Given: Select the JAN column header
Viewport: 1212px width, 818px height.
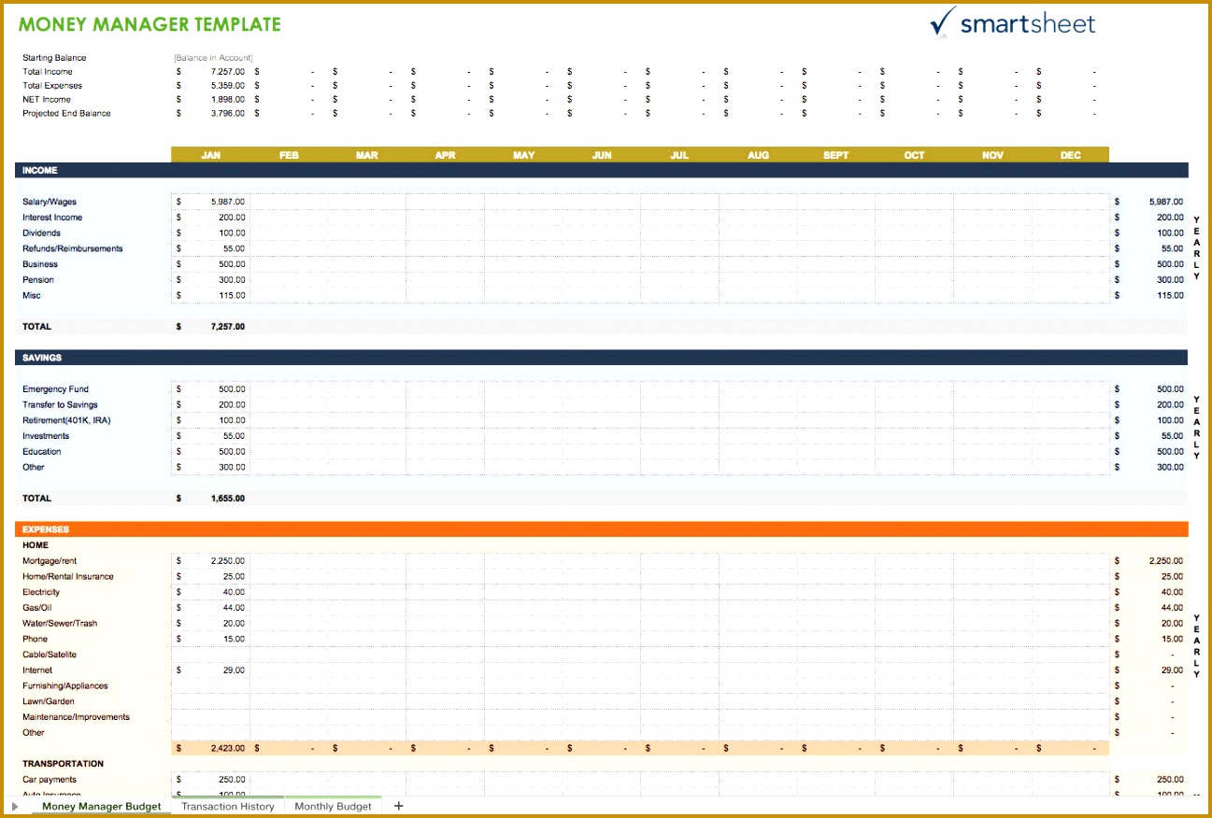Looking at the screenshot, I should [211, 155].
